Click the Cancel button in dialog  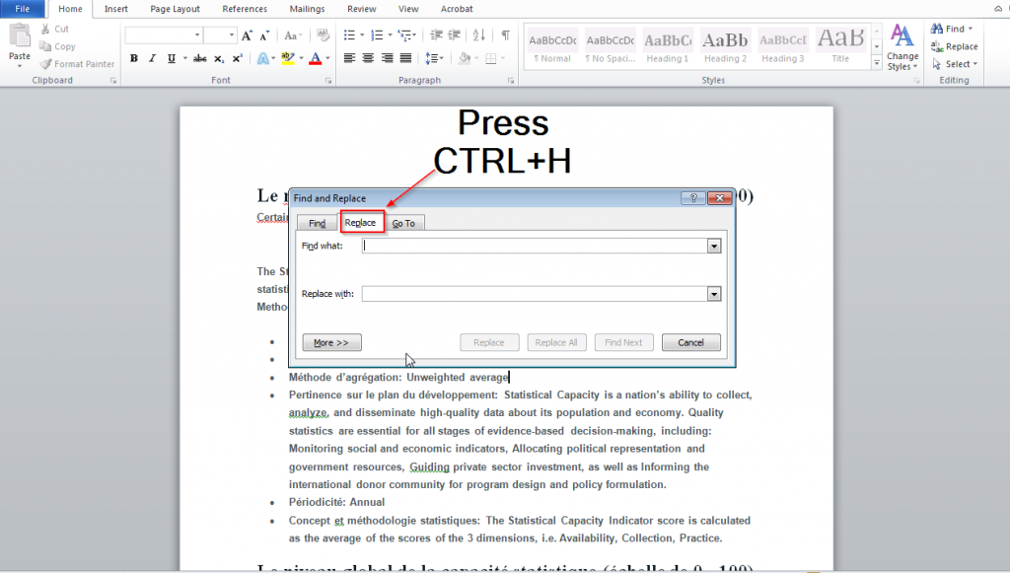coord(691,342)
